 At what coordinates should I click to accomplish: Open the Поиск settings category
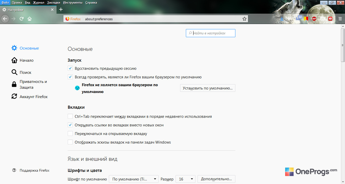[21, 72]
